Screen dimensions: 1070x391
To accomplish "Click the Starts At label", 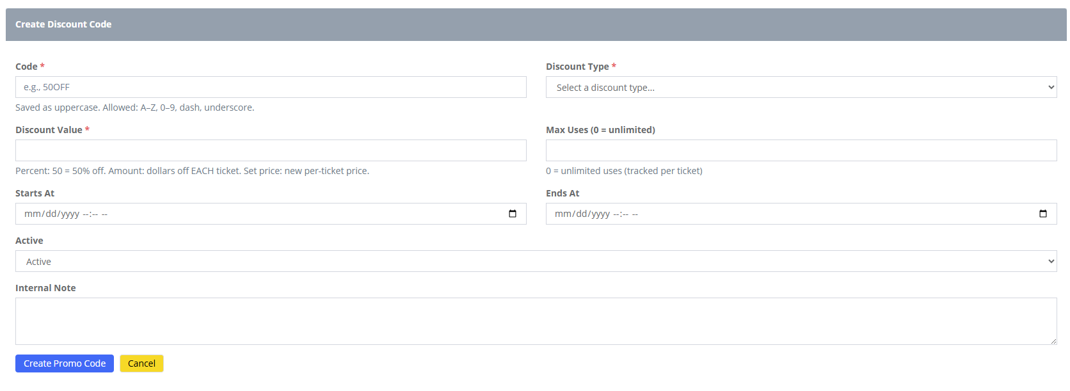I will [35, 193].
